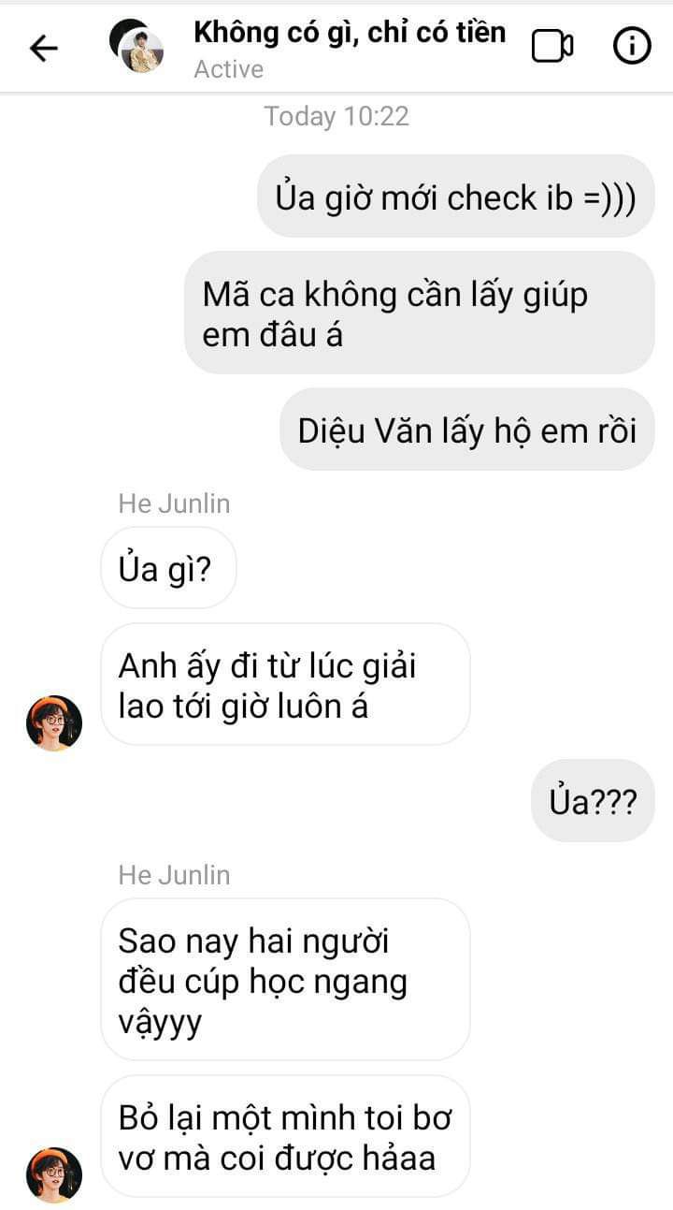This screenshot has height=1210, width=673.
Task: Tap the first 'He Junlin' sender name
Action: point(174,503)
